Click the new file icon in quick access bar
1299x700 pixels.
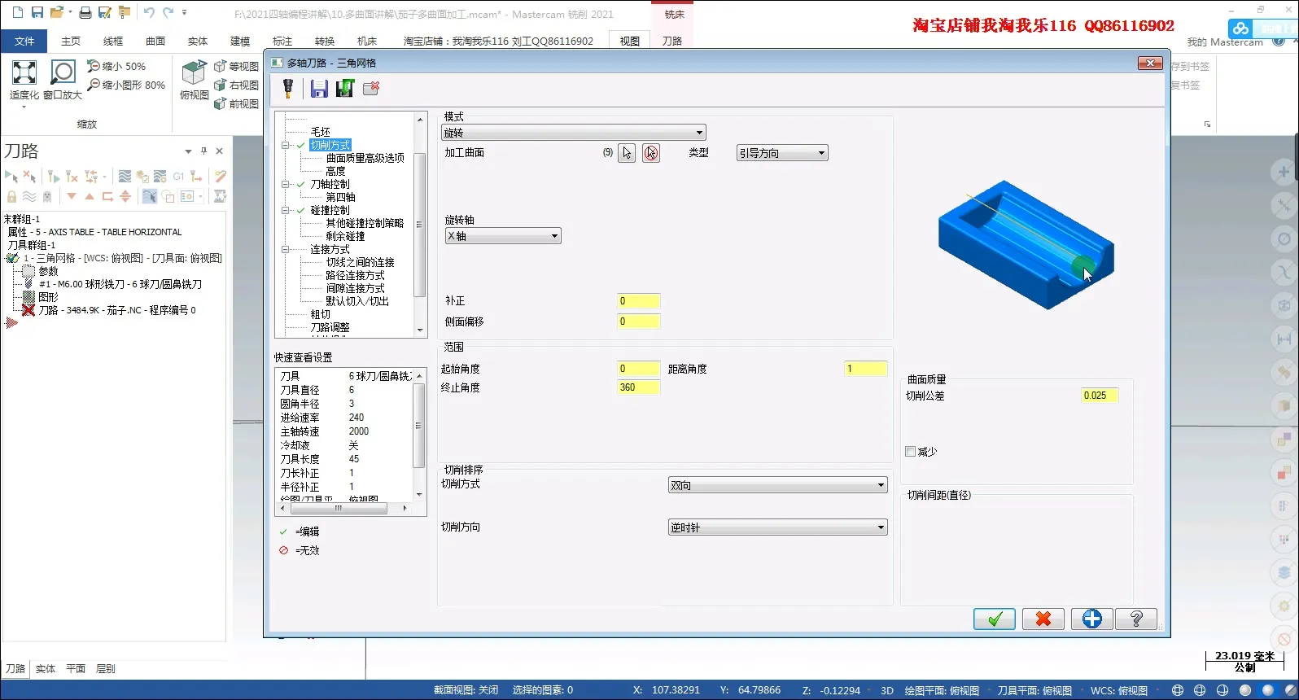pos(18,12)
